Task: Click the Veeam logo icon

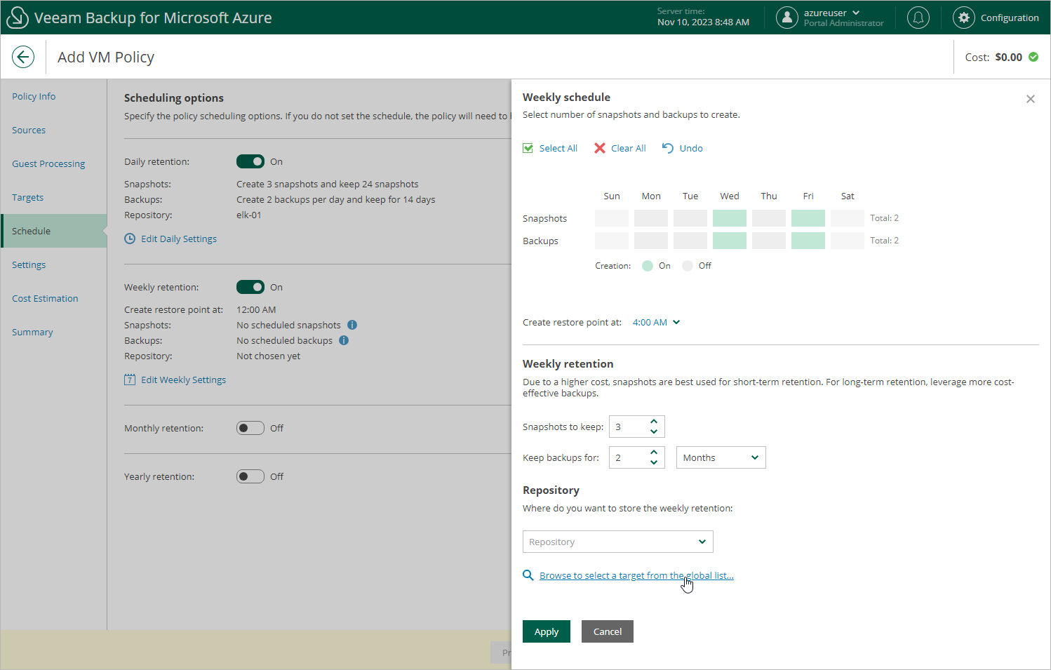Action: tap(17, 18)
